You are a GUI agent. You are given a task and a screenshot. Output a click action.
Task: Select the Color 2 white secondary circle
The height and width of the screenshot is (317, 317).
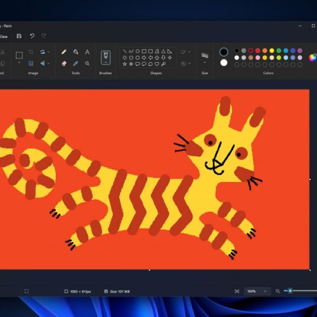pos(224,63)
